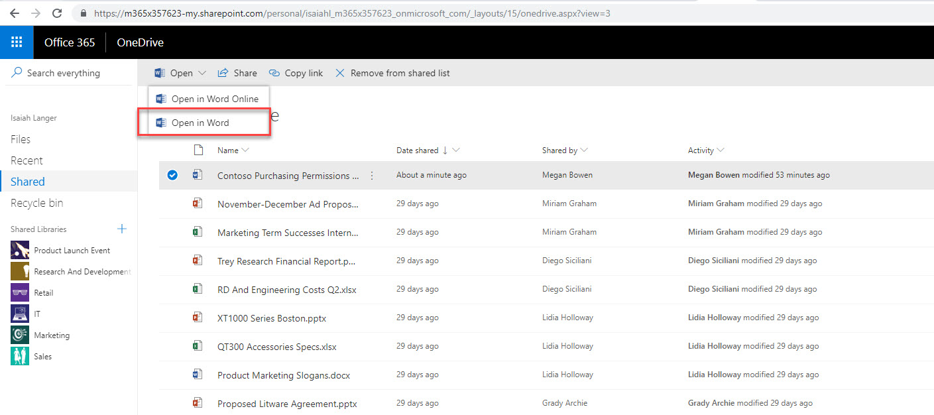Viewport: 934px width, 415px height.
Task: Click the padlock icon in address bar
Action: (84, 13)
